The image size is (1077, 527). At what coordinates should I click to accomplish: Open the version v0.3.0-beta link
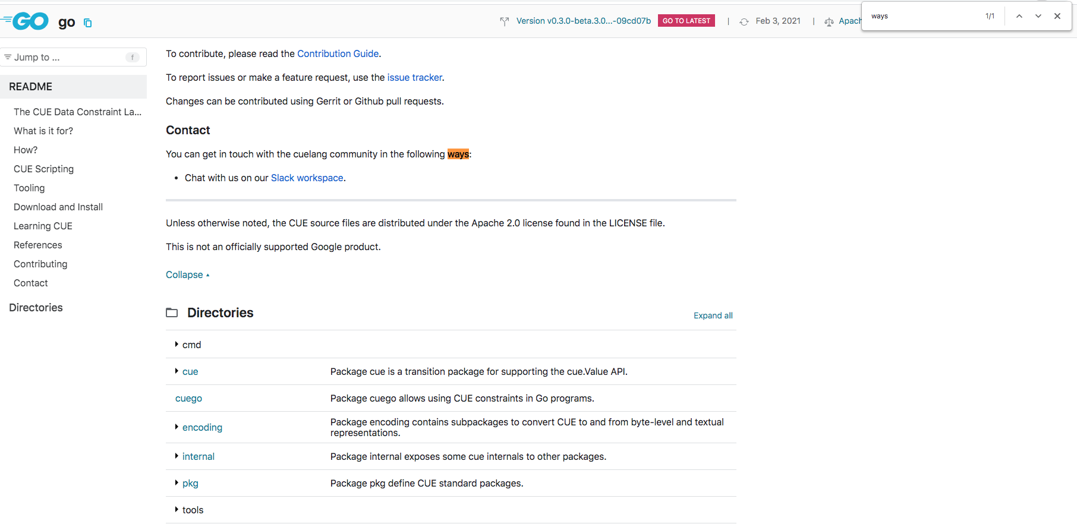pos(583,21)
